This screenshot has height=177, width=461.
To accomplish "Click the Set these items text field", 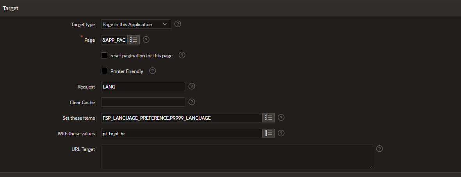I will tap(182, 118).
